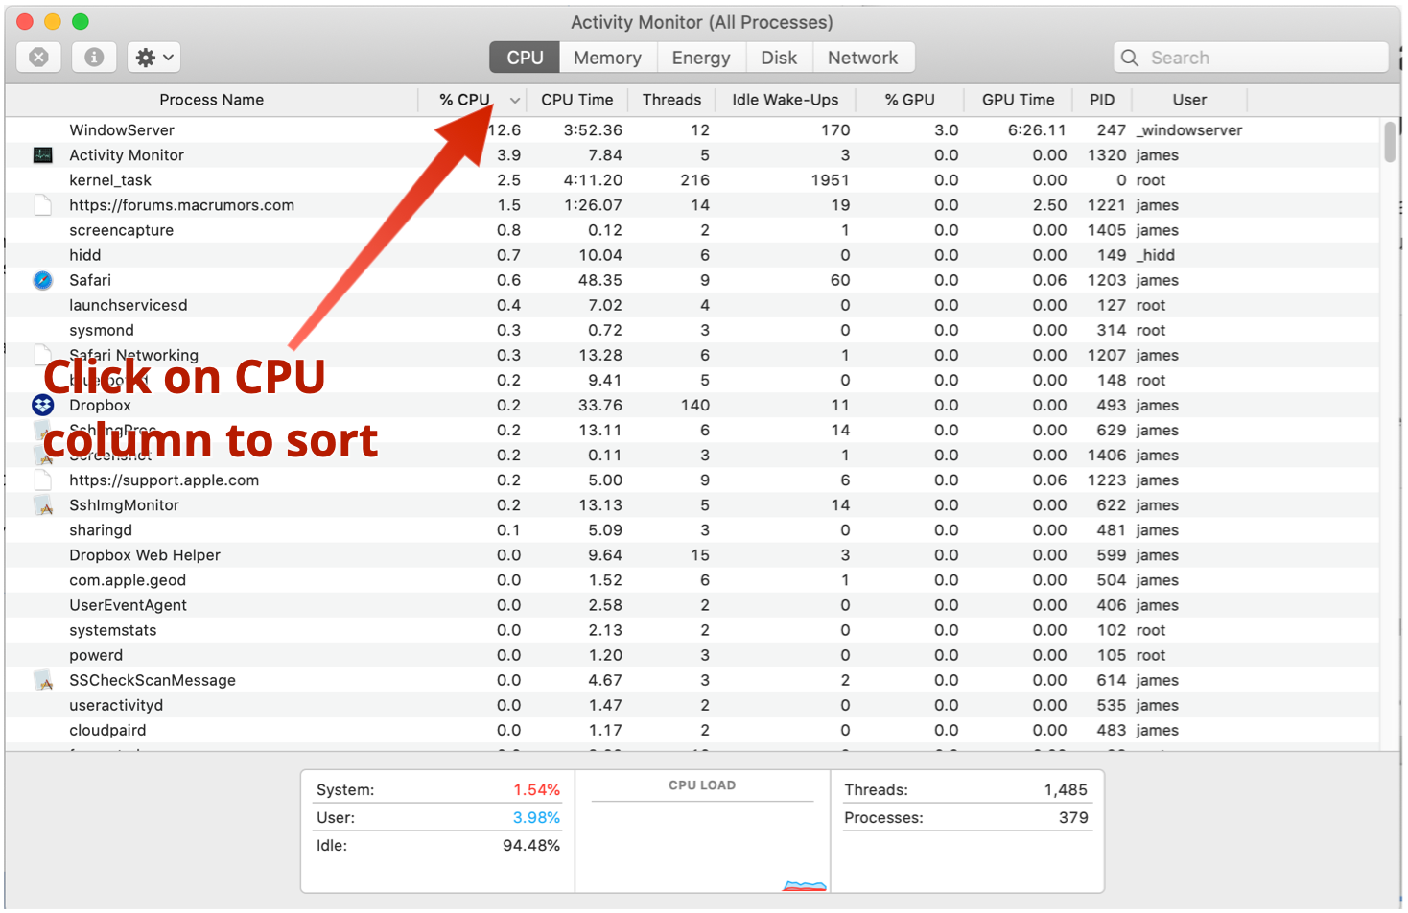Open the gear action menu

(x=154, y=58)
